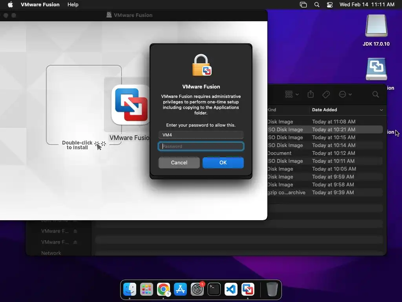Focus the Password input field
Screen dimensions: 402x302
[201, 146]
